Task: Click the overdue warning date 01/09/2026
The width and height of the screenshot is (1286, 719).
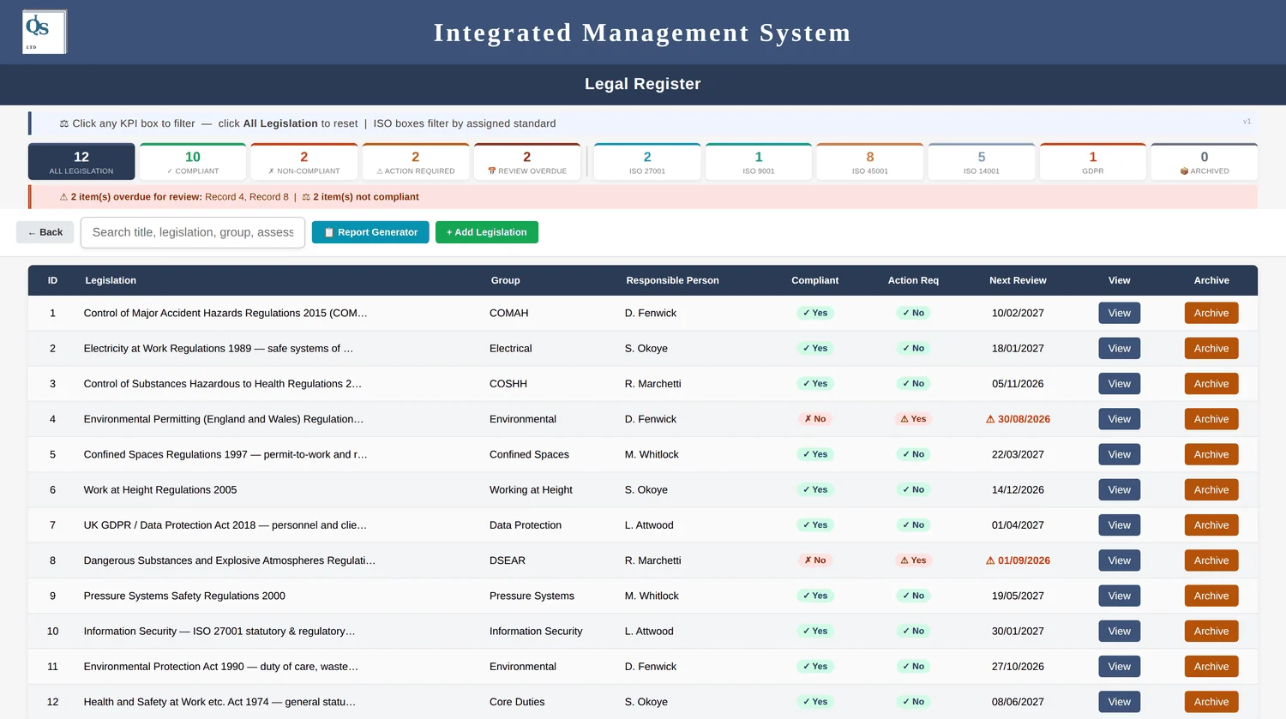Action: 1018,560
